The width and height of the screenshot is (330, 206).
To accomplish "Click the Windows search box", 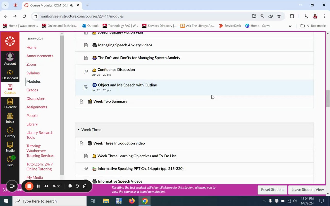I will pyautogui.click(x=49, y=201).
